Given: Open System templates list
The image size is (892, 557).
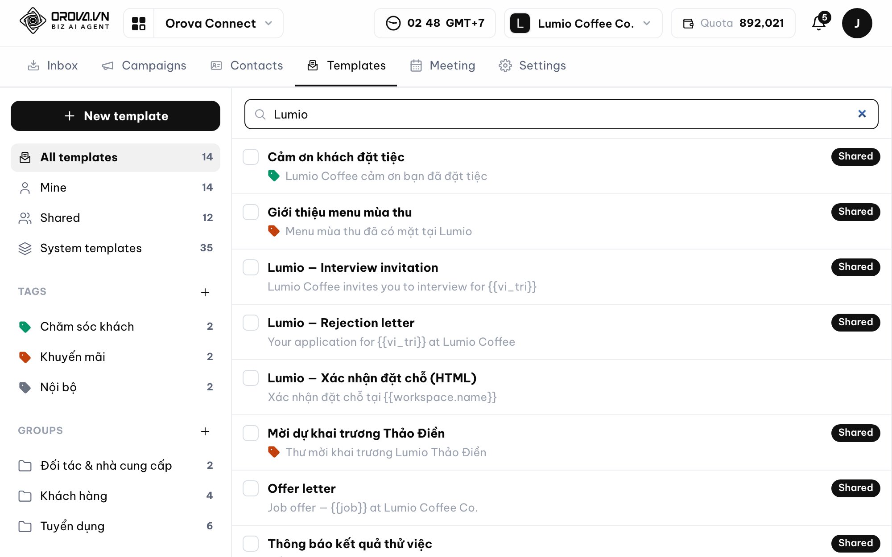Looking at the screenshot, I should click(x=116, y=248).
